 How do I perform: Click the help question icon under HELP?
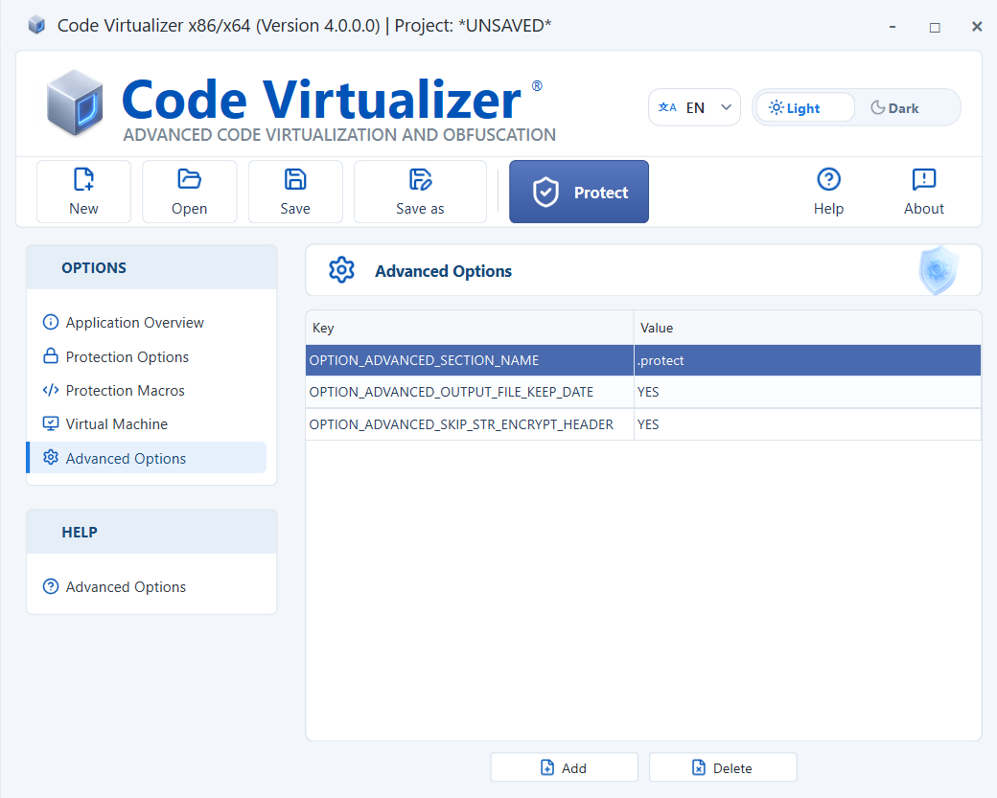tap(50, 586)
